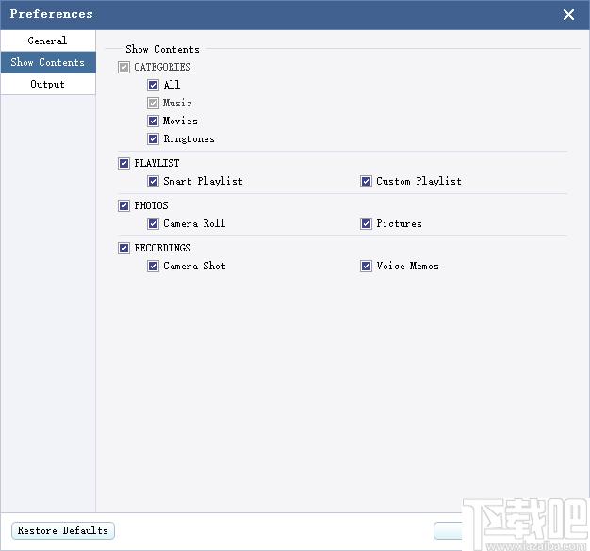The width and height of the screenshot is (590, 551).
Task: Open the Output tab
Action: point(48,84)
